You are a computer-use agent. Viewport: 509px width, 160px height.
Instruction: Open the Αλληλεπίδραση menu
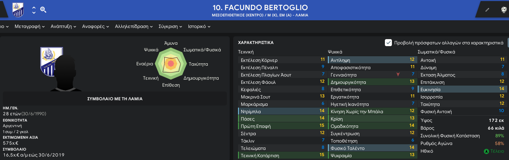pos(134,27)
